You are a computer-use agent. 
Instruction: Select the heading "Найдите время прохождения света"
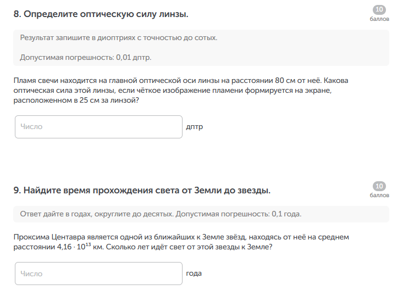pyautogui.click(x=142, y=191)
